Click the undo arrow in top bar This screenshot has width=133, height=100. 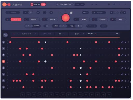[x=92, y=4]
